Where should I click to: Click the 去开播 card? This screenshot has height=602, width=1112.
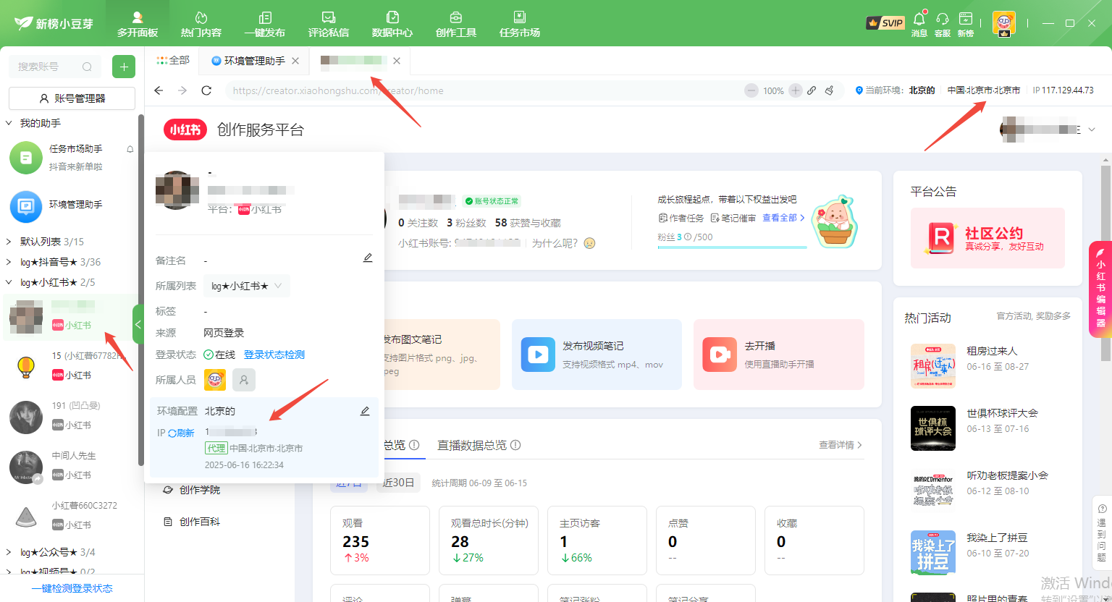(x=779, y=355)
